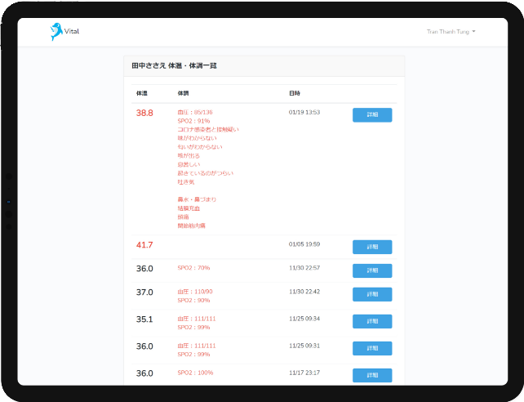Click the 日時 column header
This screenshot has height=402, width=524.
(x=295, y=93)
